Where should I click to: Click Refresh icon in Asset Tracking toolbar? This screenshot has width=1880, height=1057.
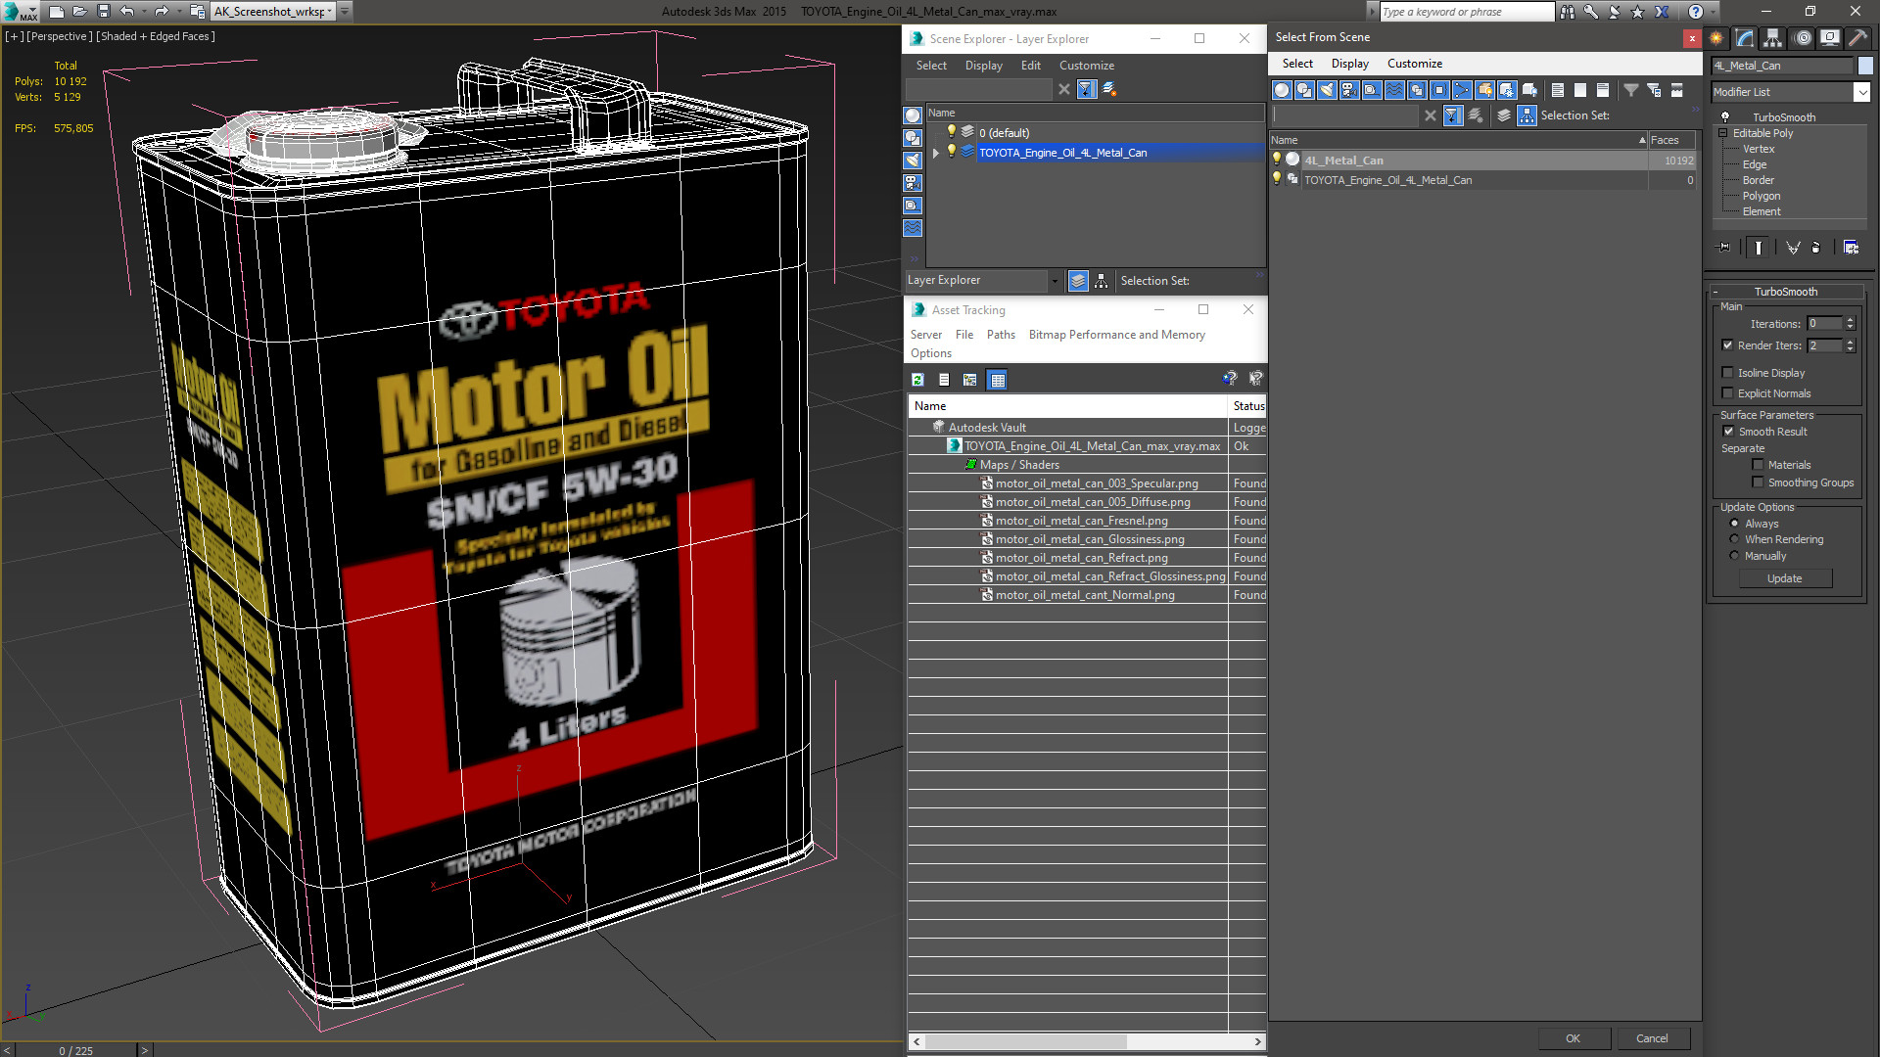(x=917, y=380)
